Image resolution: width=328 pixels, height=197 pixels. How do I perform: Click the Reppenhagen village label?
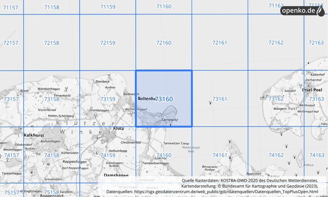point(74,162)
